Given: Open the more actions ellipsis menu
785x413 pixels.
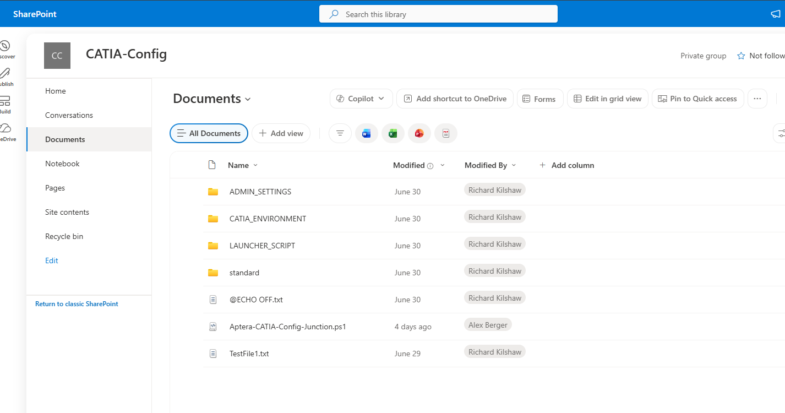Looking at the screenshot, I should coord(757,99).
